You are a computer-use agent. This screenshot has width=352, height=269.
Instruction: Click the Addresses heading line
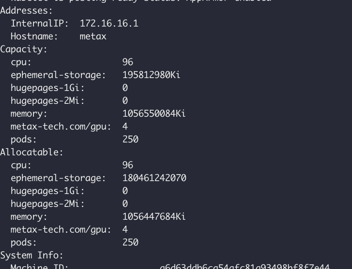click(26, 11)
